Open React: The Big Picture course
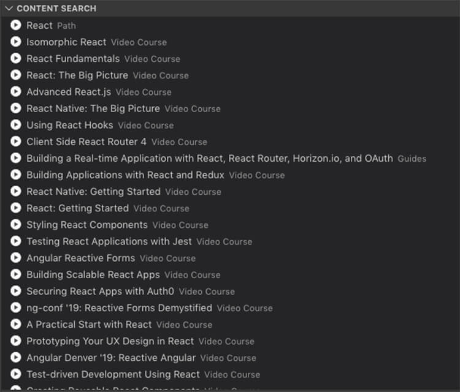 [108, 75]
